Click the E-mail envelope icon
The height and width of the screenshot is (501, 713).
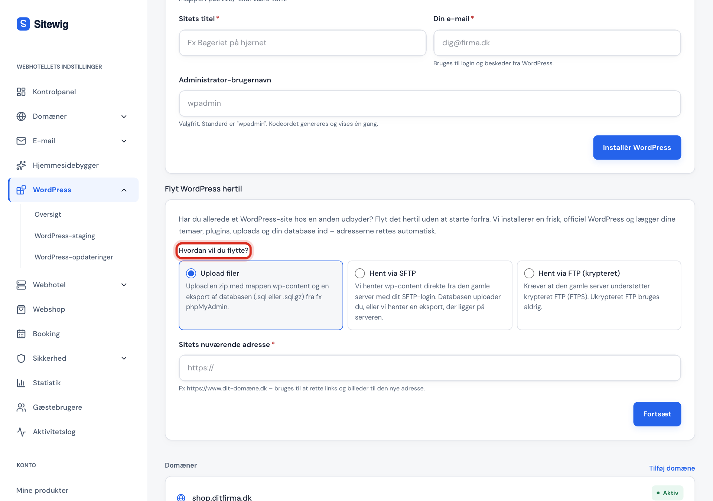pyautogui.click(x=21, y=141)
